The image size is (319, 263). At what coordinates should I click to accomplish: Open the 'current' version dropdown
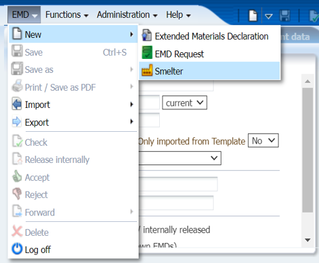(184, 103)
